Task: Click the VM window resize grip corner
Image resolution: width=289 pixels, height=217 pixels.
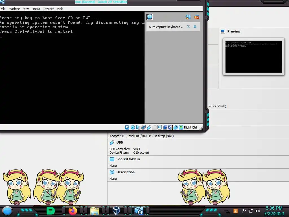Action: [201, 129]
